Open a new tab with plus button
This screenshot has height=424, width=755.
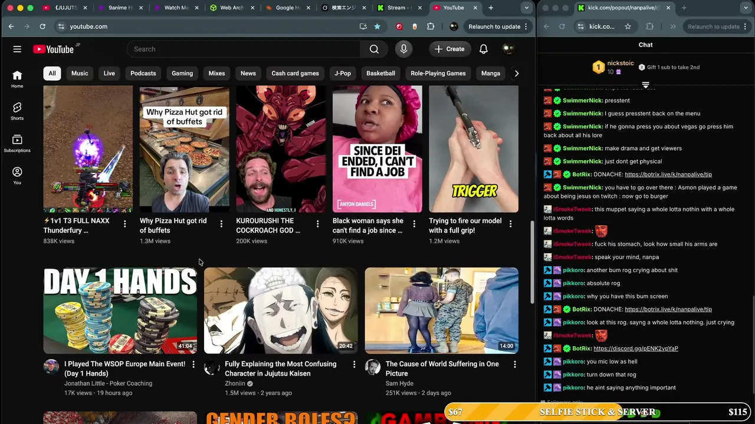491,8
